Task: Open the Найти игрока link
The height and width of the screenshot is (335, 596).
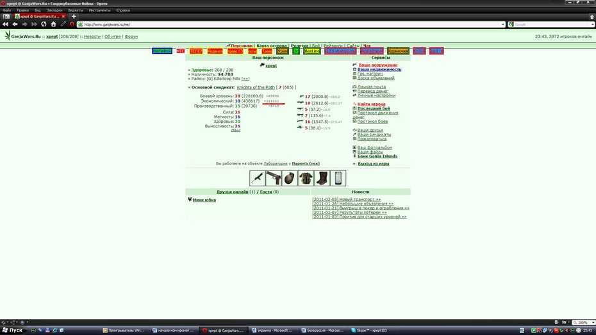Action: click(371, 104)
